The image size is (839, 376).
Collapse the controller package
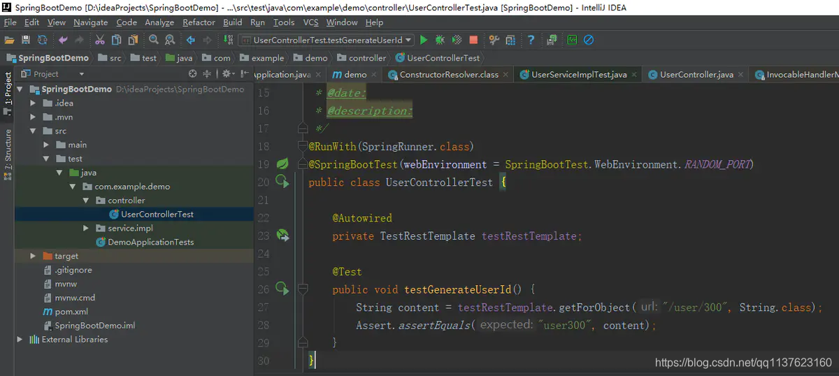click(86, 201)
